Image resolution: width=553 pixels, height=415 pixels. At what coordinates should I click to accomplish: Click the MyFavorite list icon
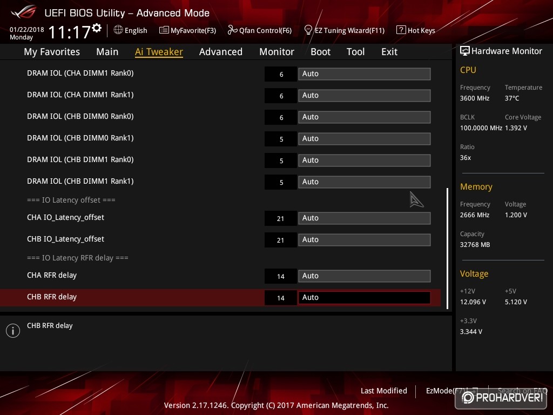point(164,30)
